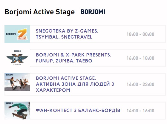The width and height of the screenshot is (167, 124).
Task: Click Borjomi watermark on longboard photo
Action: pyautogui.click(x=9, y=103)
